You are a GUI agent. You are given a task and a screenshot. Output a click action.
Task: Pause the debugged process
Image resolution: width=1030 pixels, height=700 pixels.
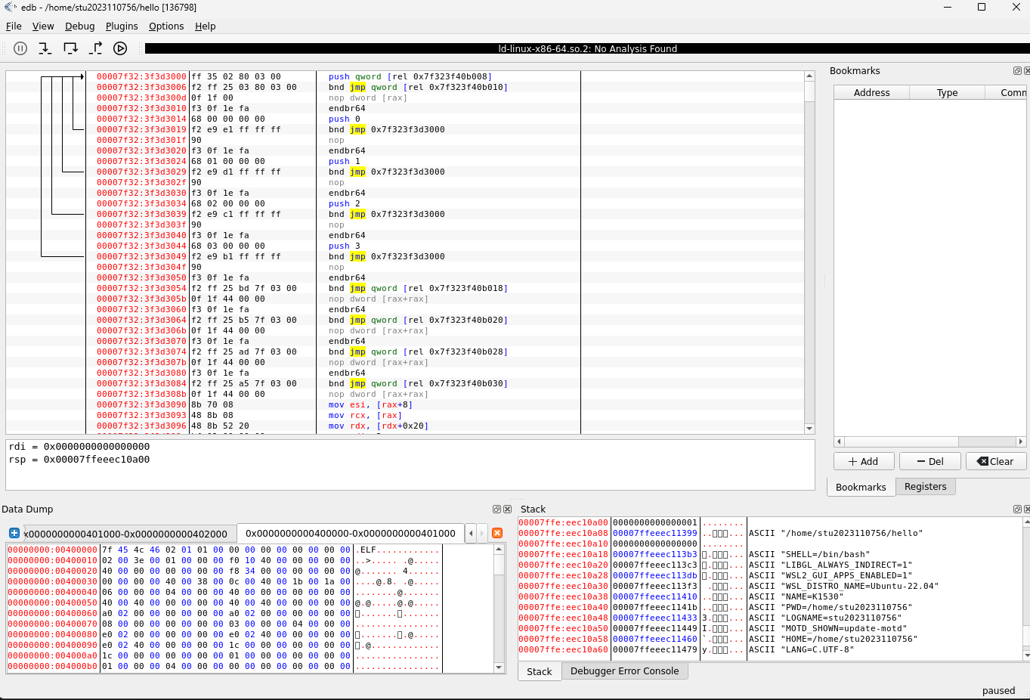[20, 48]
